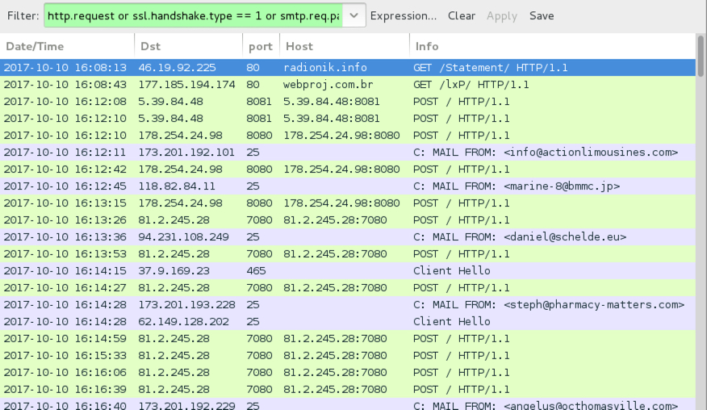The height and width of the screenshot is (410, 707).
Task: Click the packet list vertical scrollbar
Action: point(701,221)
